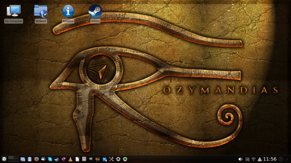
Task: Click the show desktop windows icon in taskbar
Action: click(23, 159)
